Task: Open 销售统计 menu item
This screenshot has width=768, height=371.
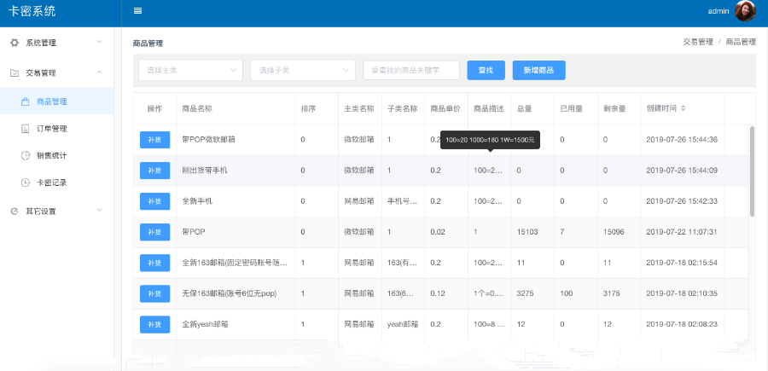Action: click(x=51, y=155)
